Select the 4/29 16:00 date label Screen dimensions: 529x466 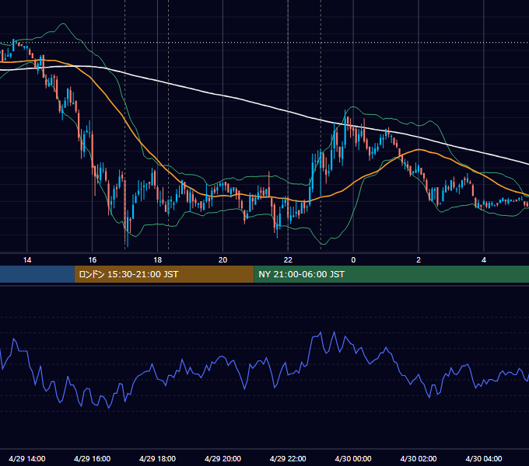pyautogui.click(x=92, y=458)
